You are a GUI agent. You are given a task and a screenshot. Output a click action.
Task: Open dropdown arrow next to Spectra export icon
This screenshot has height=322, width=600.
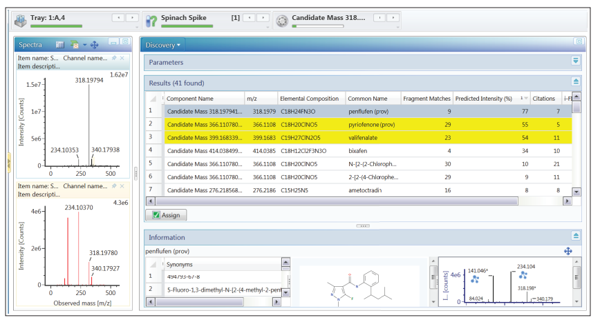pyautogui.click(x=84, y=45)
